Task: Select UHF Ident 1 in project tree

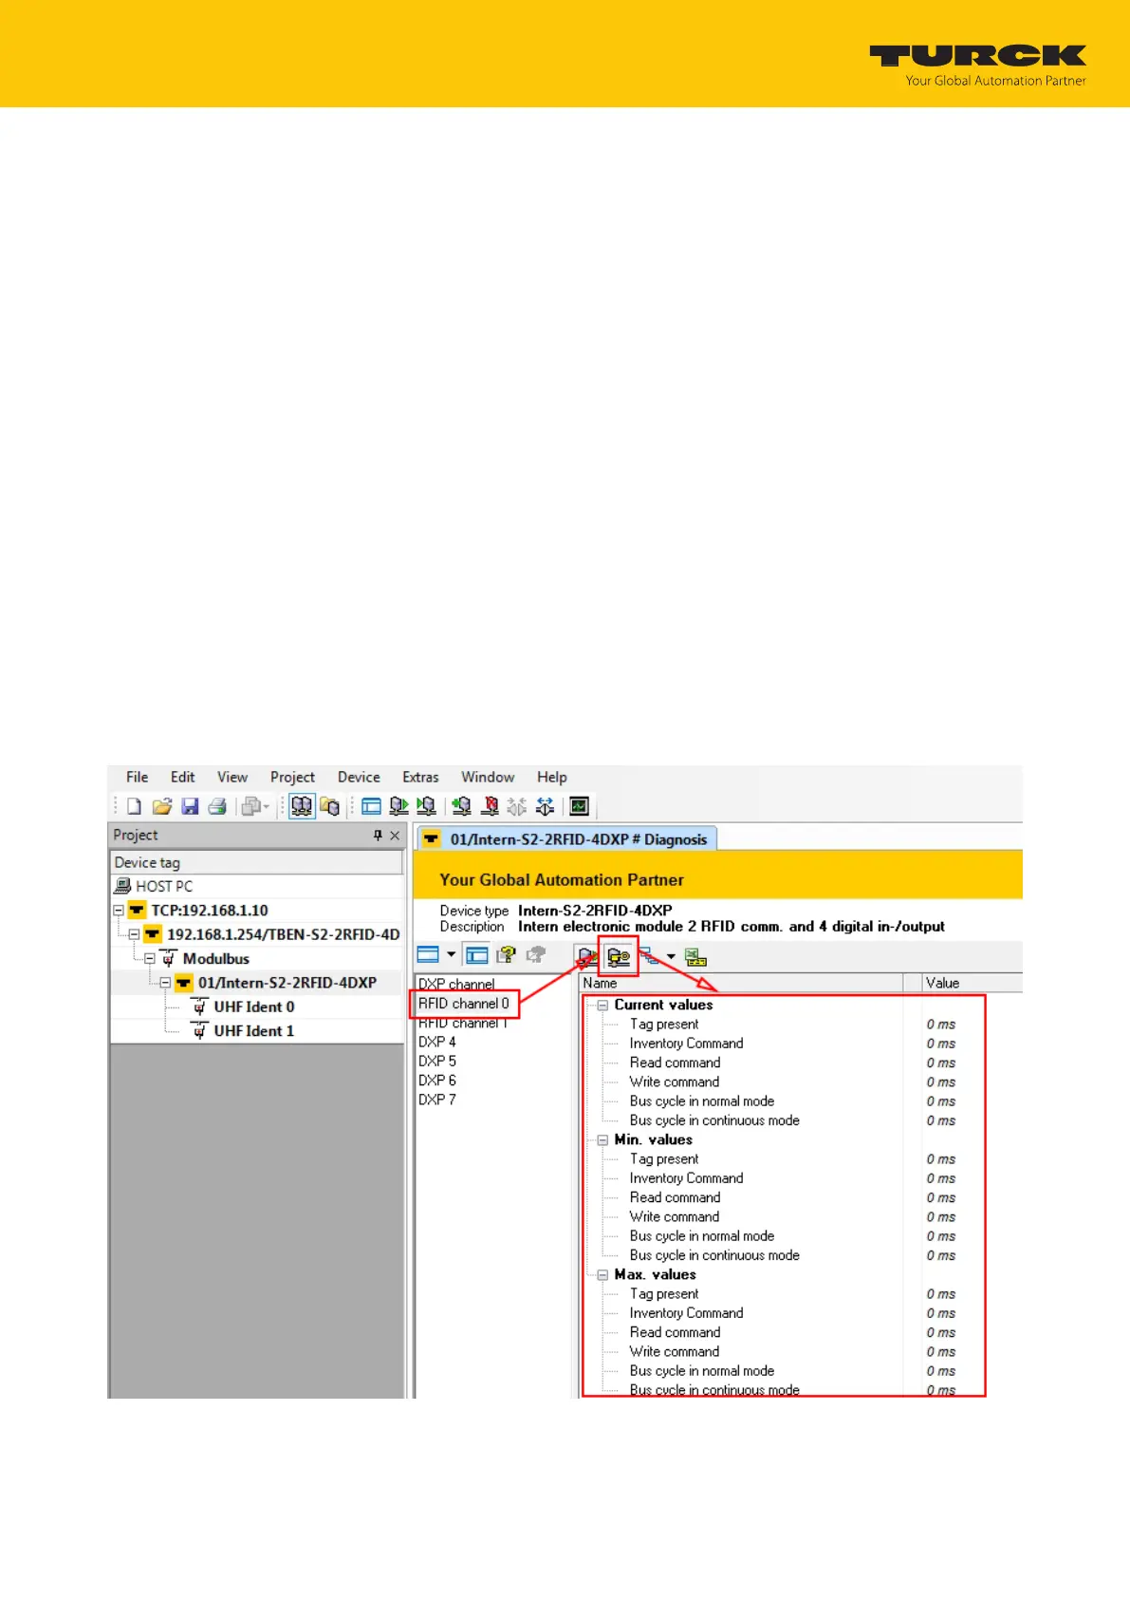Action: (x=253, y=1031)
